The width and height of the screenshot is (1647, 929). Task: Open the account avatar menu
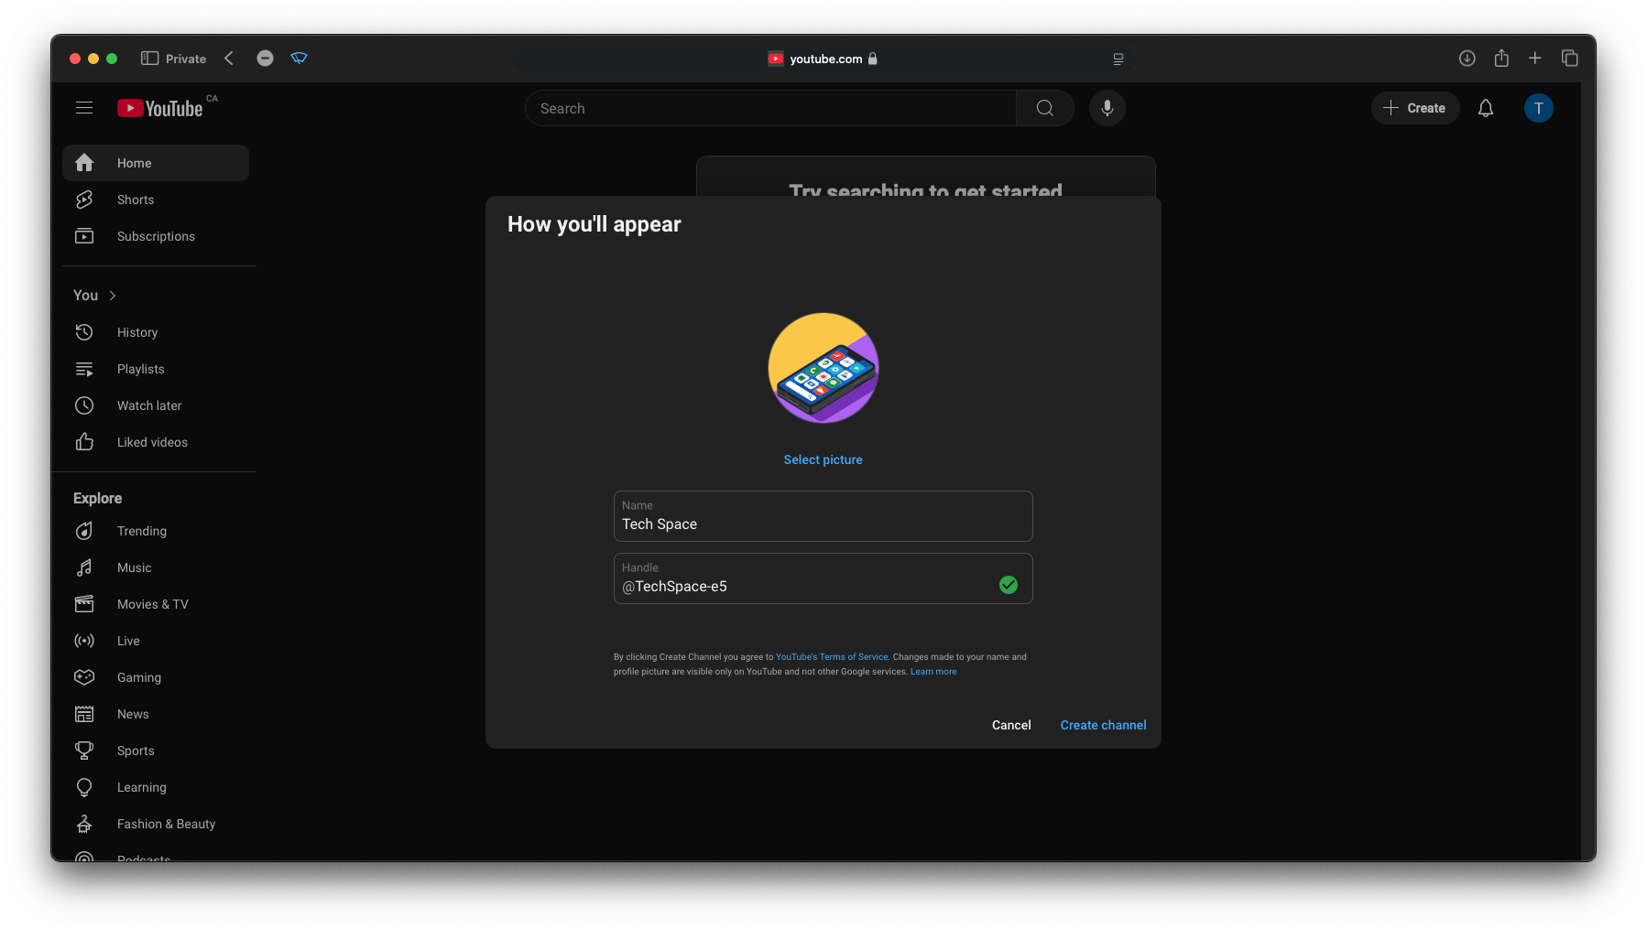point(1538,108)
